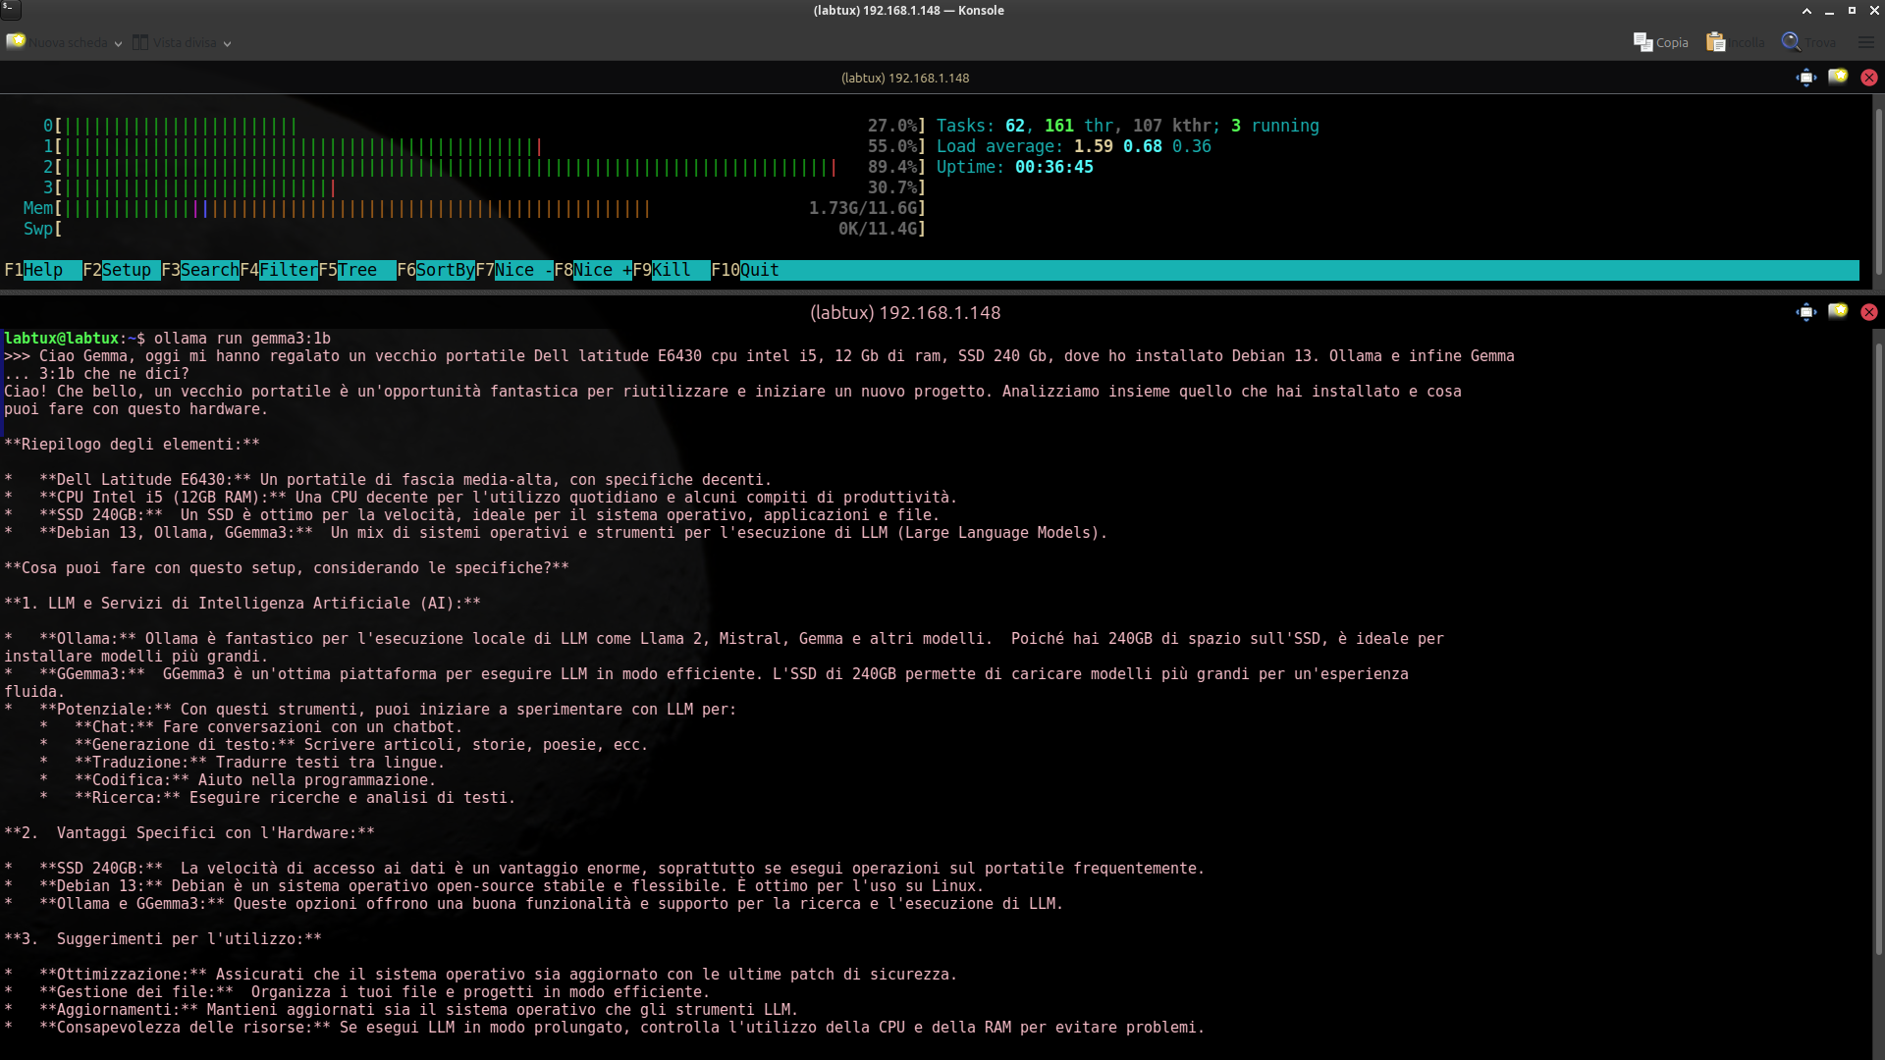Close the bottom split terminal pane

click(1869, 312)
